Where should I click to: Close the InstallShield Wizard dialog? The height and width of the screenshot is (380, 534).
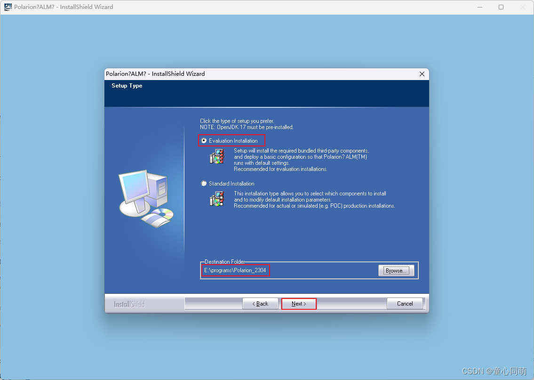(x=422, y=74)
